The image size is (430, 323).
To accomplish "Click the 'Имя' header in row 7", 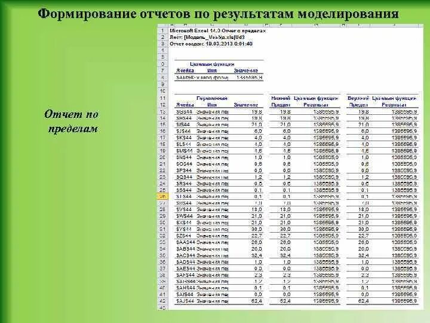I will [211, 71].
